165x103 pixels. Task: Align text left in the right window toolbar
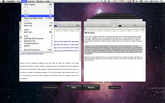[135, 26]
